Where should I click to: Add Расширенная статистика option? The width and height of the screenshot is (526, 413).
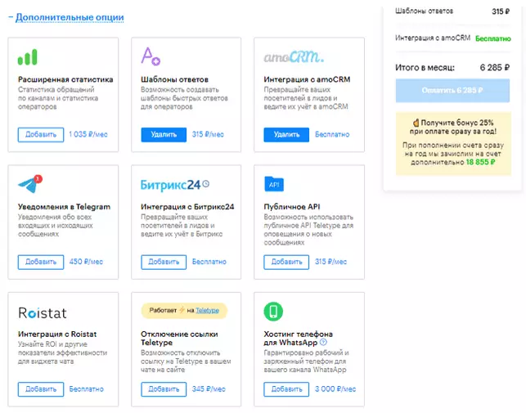41,135
